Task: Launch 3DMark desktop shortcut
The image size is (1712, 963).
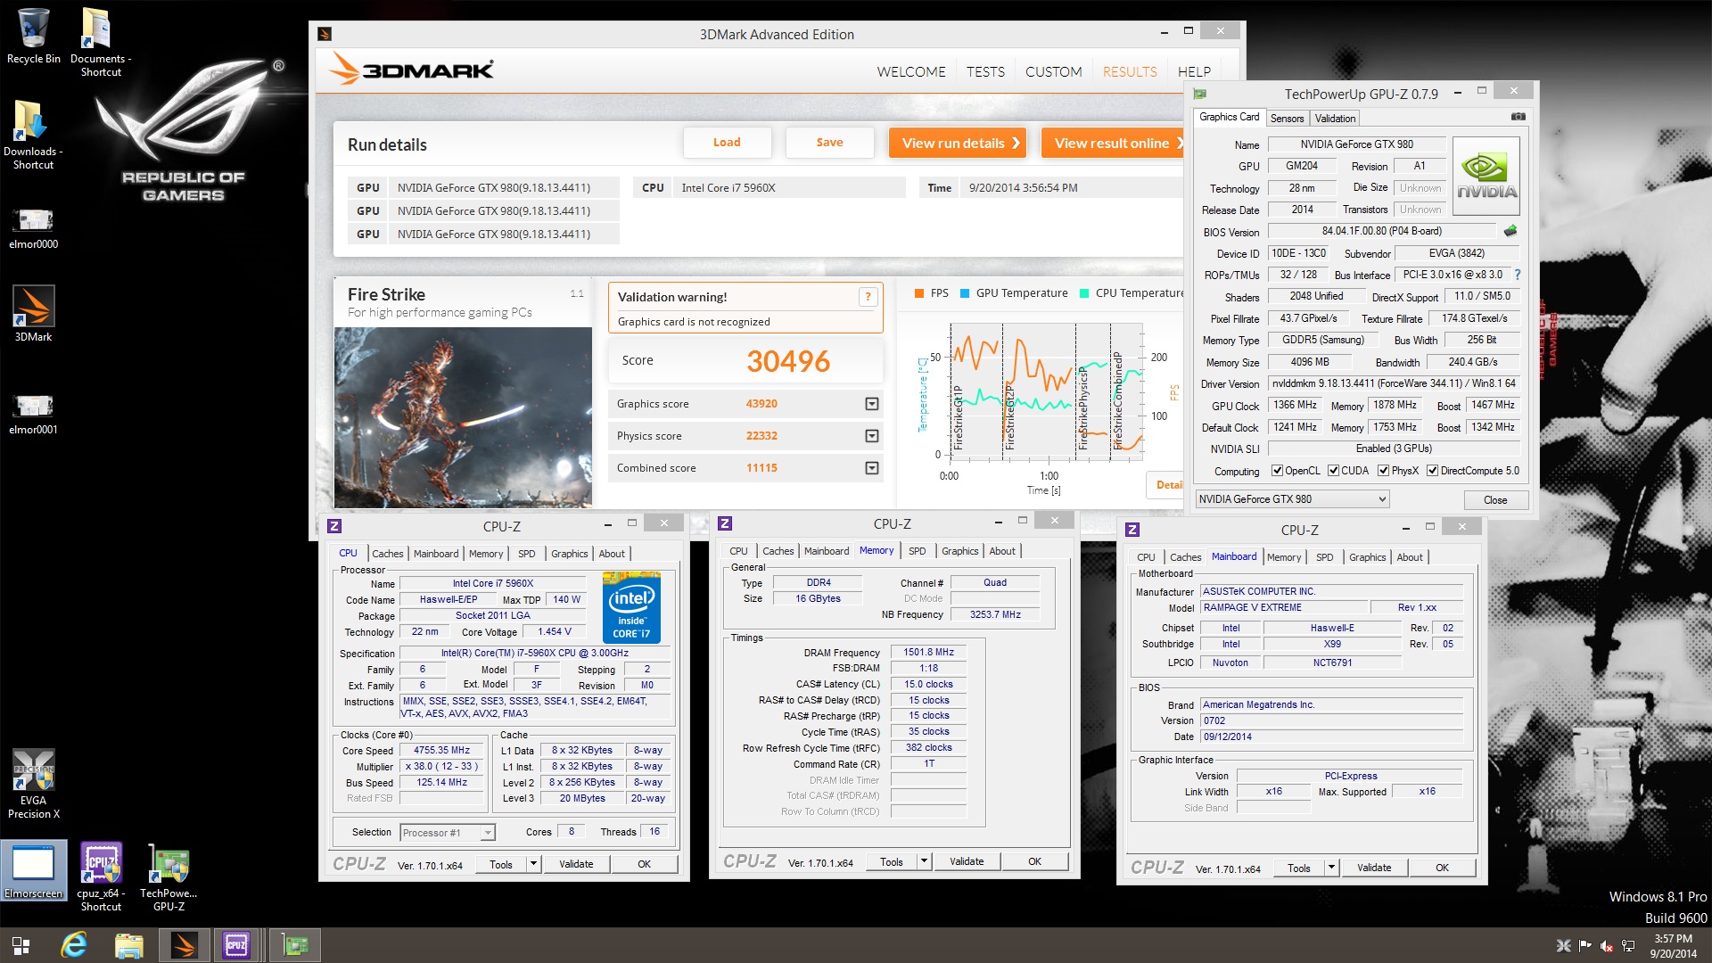Action: click(33, 313)
